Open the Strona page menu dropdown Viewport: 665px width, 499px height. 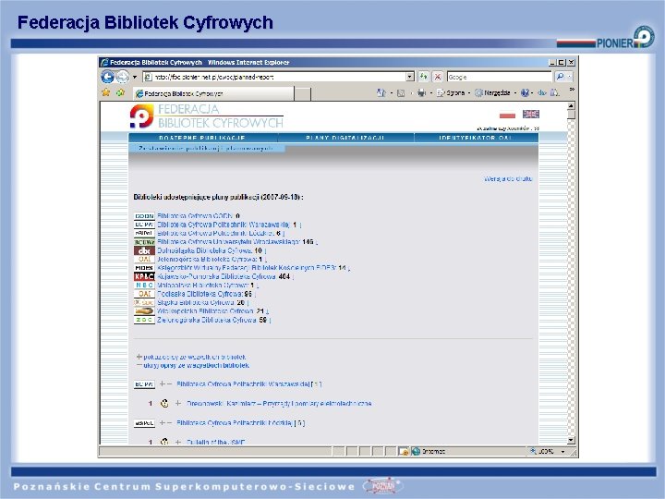pyautogui.click(x=469, y=93)
